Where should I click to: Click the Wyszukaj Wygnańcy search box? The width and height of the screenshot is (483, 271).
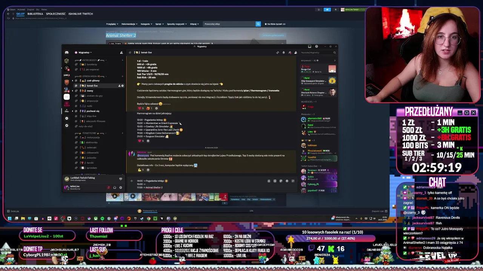[318, 52]
